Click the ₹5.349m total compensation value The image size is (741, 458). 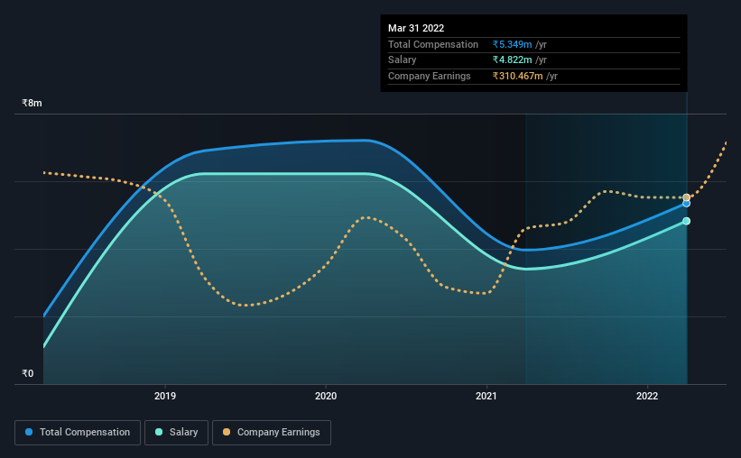click(x=513, y=44)
